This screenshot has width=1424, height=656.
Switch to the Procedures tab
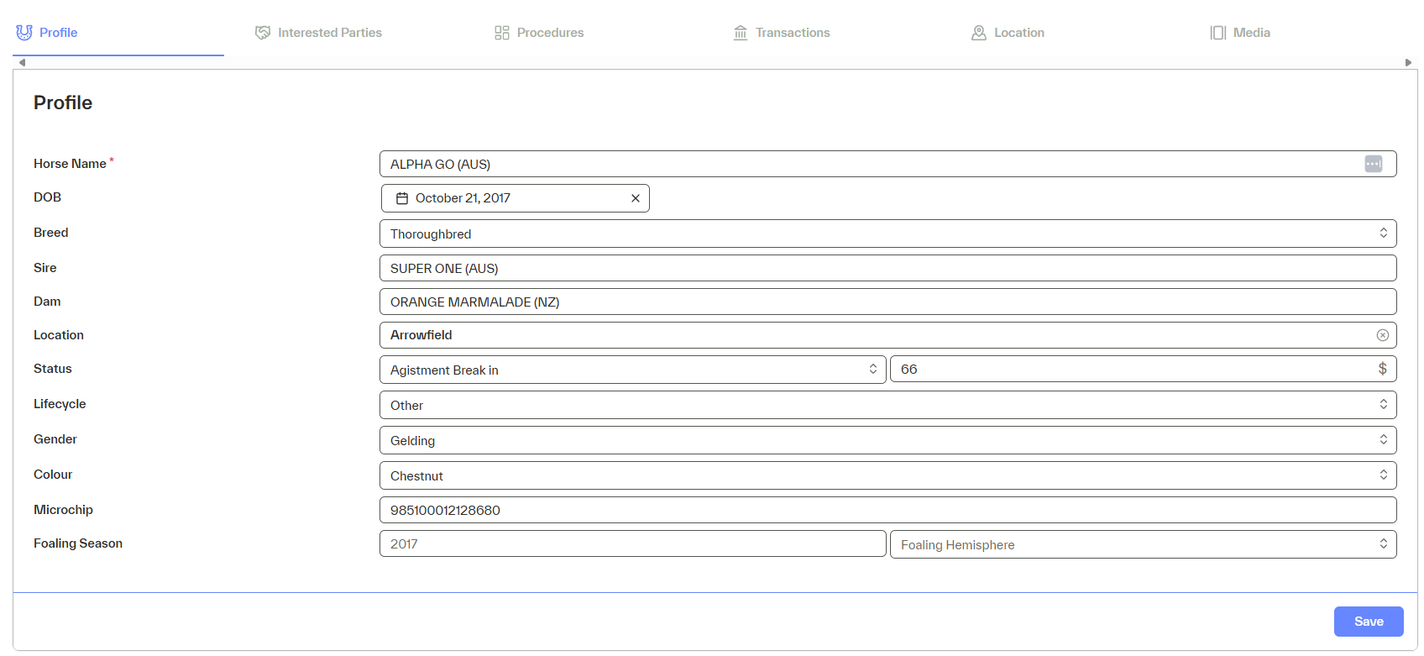coord(539,33)
